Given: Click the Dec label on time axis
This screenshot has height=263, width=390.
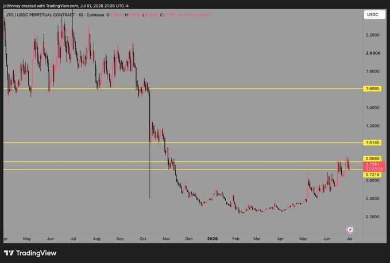Looking at the screenshot, I should pyautogui.click(x=189, y=239).
